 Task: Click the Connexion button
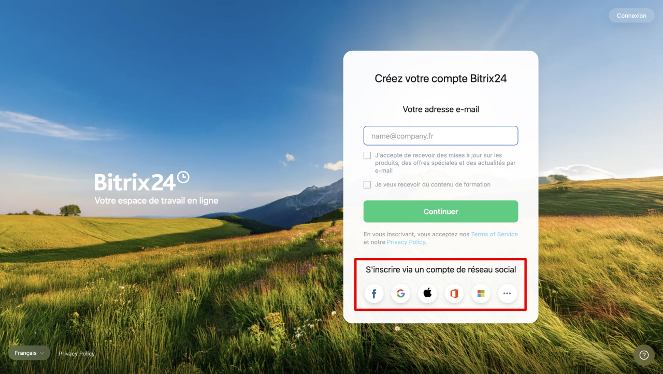click(631, 16)
